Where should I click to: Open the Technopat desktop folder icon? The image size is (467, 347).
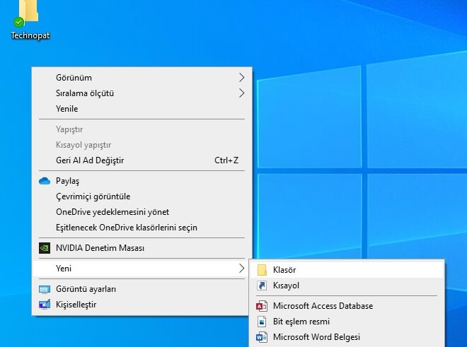(x=29, y=14)
